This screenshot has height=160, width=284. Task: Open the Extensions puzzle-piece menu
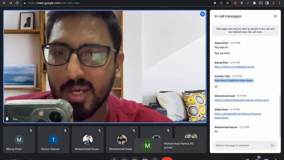pyautogui.click(x=254, y=3)
